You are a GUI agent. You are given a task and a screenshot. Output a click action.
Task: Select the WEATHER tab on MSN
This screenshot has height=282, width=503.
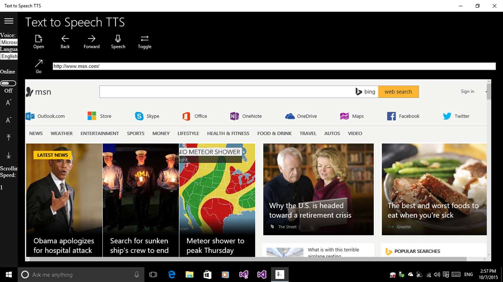point(61,133)
